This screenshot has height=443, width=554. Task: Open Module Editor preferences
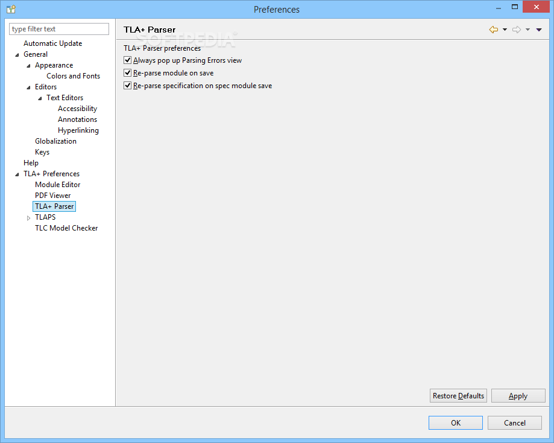(x=58, y=185)
